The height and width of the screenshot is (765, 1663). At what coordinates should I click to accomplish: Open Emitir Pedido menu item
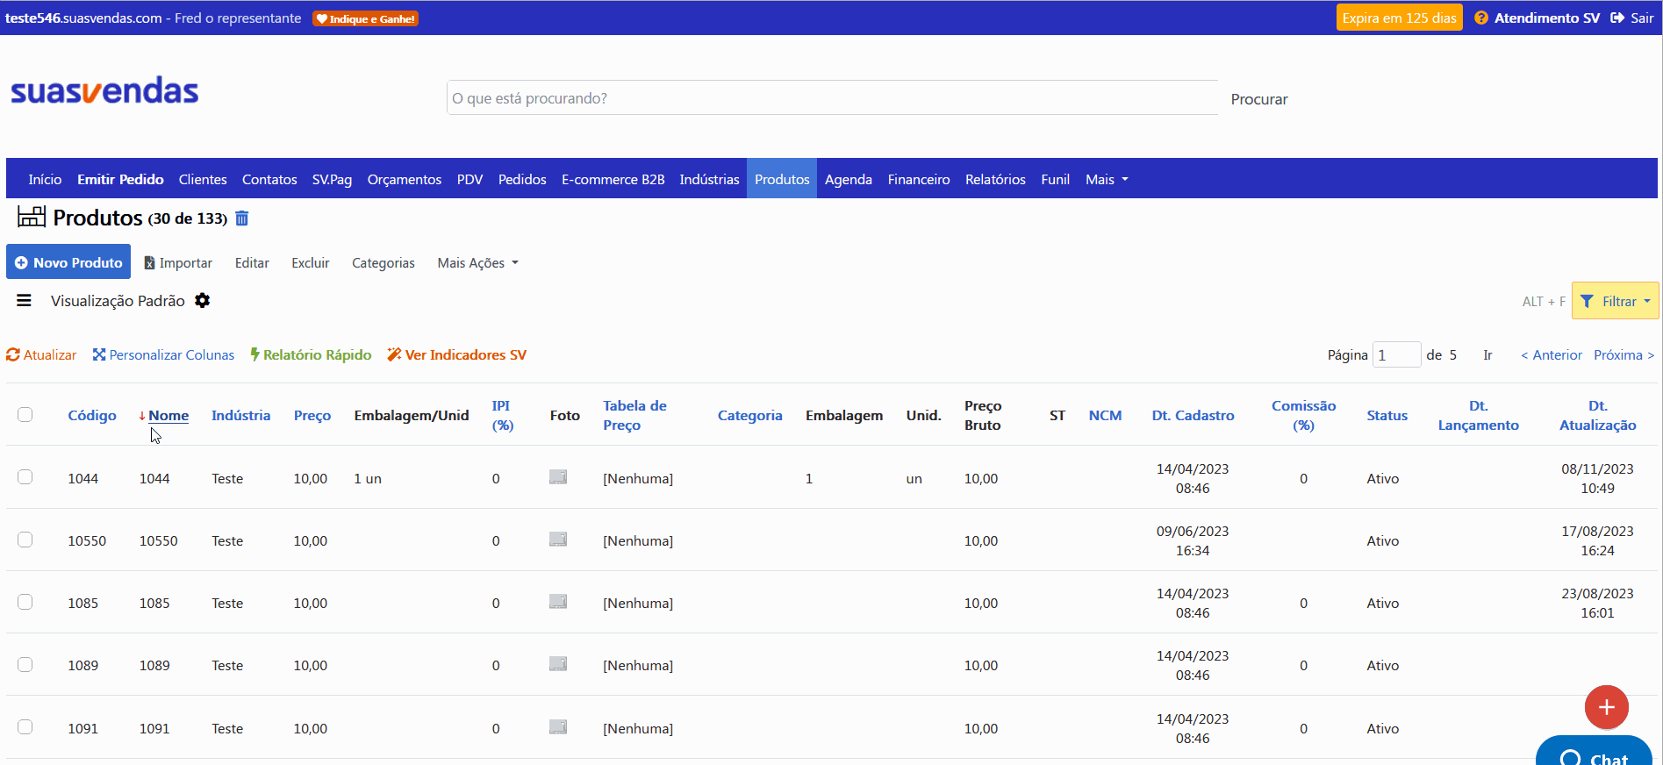point(120,179)
